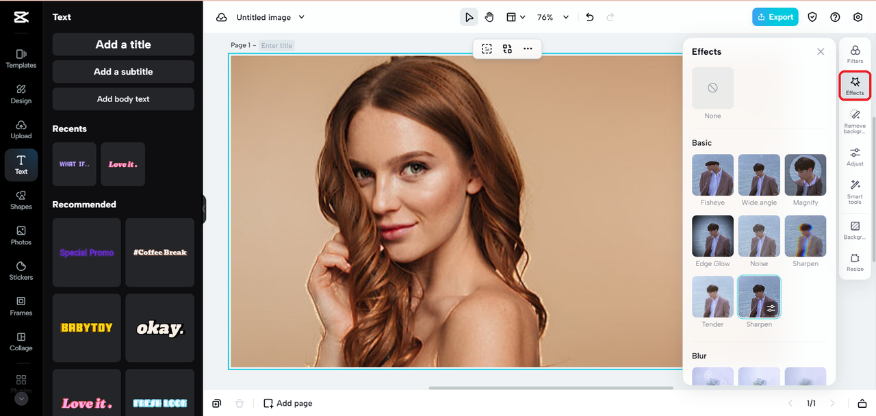This screenshot has height=416, width=876.
Task: Click Add a title button
Action: 123,44
